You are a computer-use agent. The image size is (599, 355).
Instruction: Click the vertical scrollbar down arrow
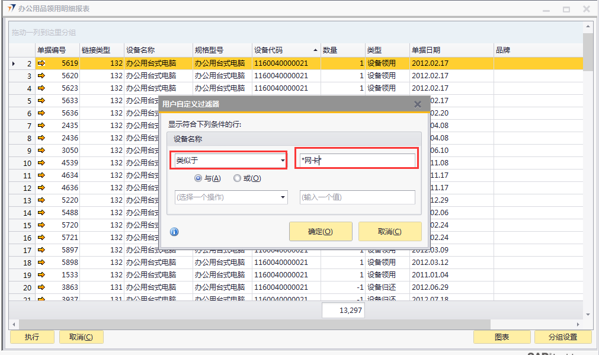[588, 314]
